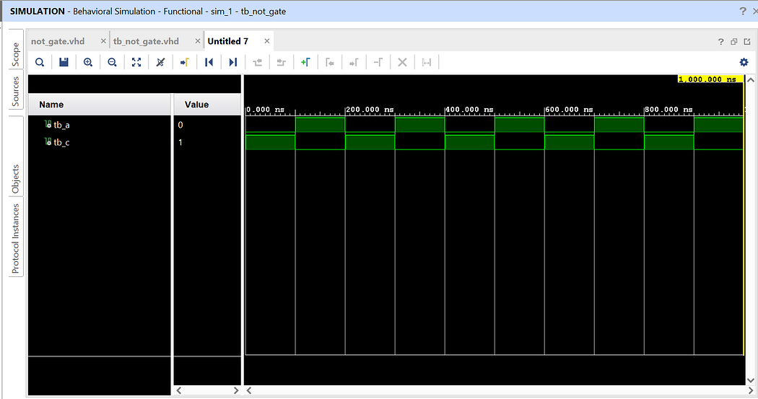
Task: Click the Search icon in waveform toolbar
Action: (x=40, y=62)
